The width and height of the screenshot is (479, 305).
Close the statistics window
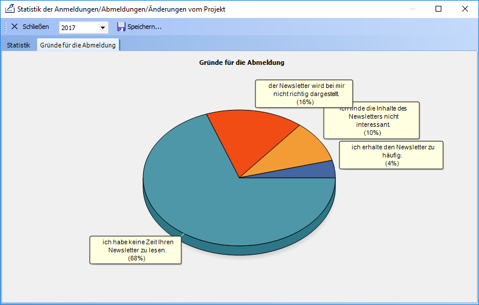(465, 9)
